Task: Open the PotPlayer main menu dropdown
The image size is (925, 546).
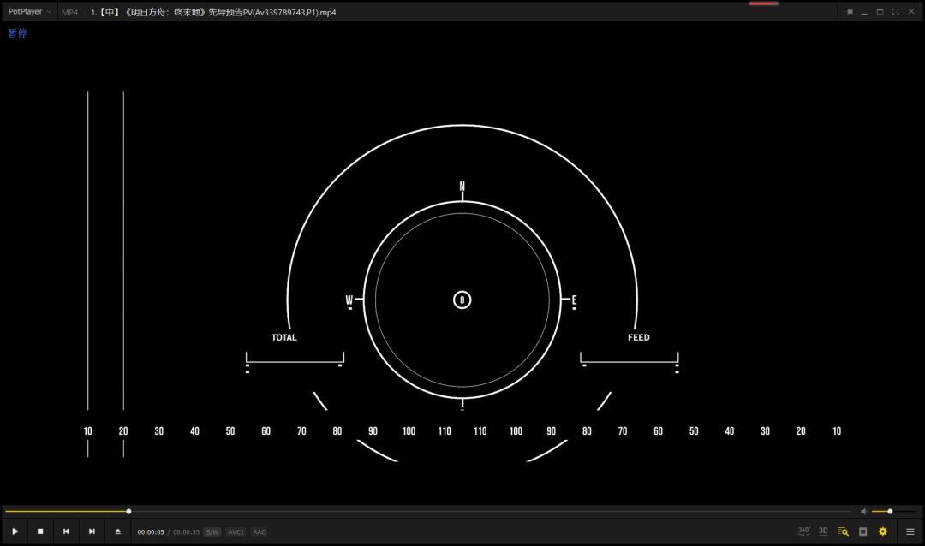Action: (x=29, y=11)
